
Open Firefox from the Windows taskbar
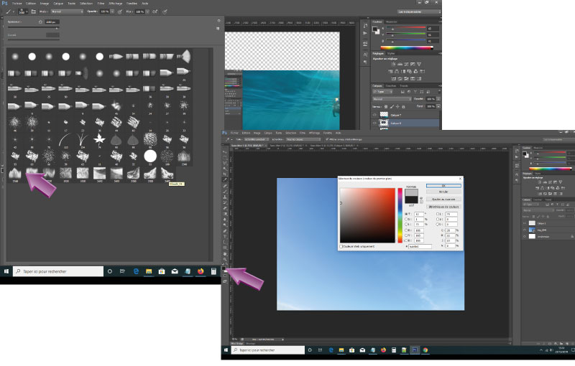click(x=200, y=272)
